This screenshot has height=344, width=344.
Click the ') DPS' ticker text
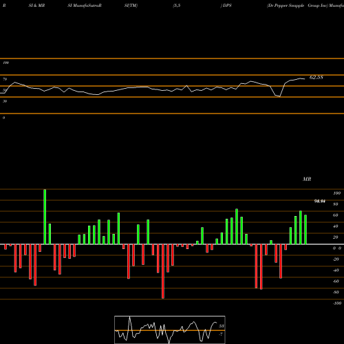tap(226, 6)
